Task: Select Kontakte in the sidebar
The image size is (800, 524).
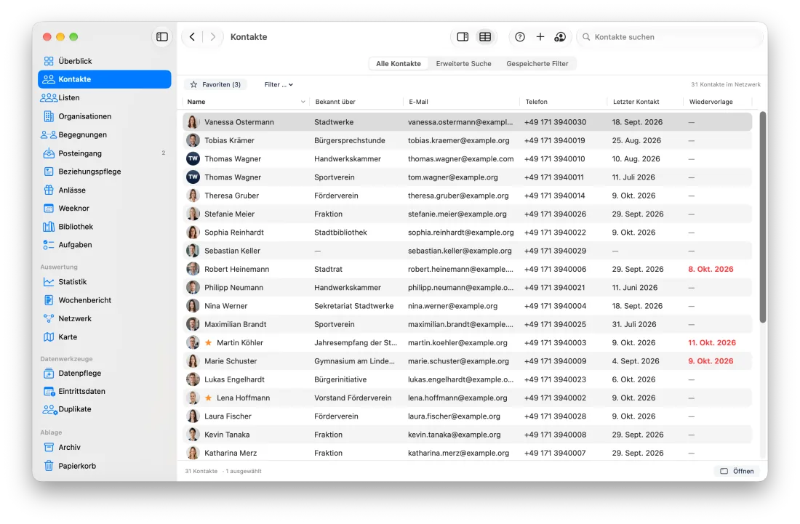Action: (105, 79)
